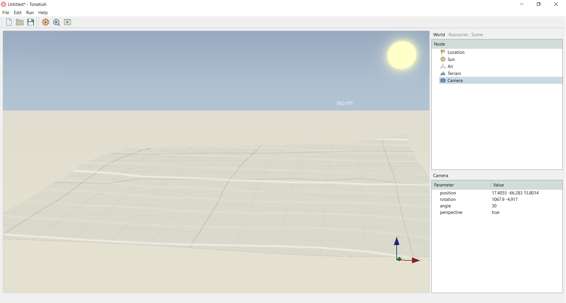Click the North label in viewport
Image resolution: width=566 pixels, height=303 pixels.
pyautogui.click(x=344, y=103)
